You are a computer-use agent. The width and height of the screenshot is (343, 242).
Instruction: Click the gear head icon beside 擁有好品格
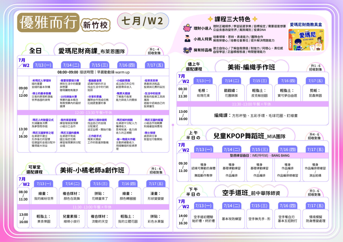point(187,50)
